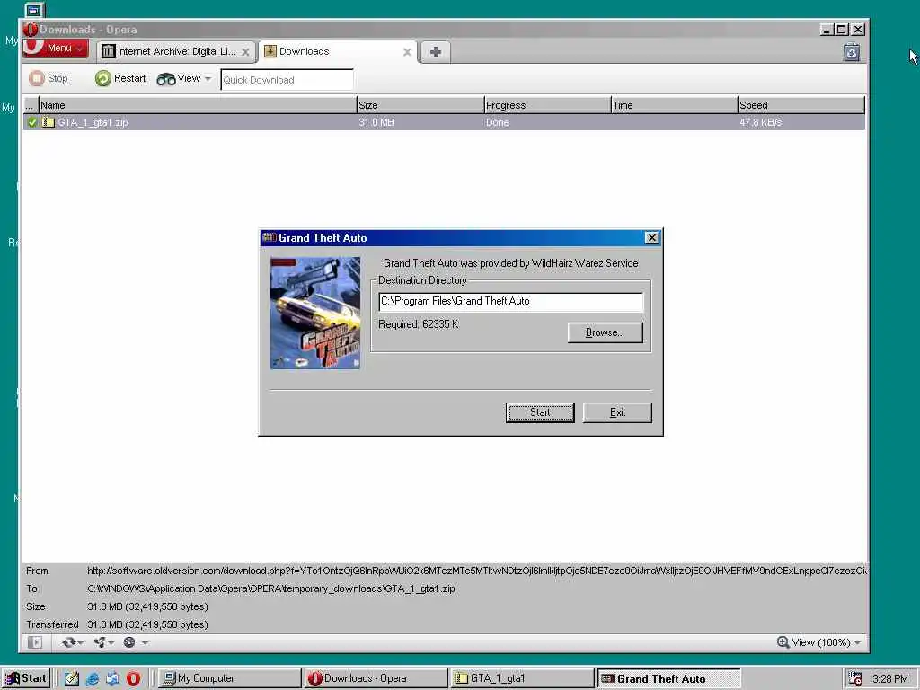Click the Done progress cell
920x690 pixels.
[497, 122]
